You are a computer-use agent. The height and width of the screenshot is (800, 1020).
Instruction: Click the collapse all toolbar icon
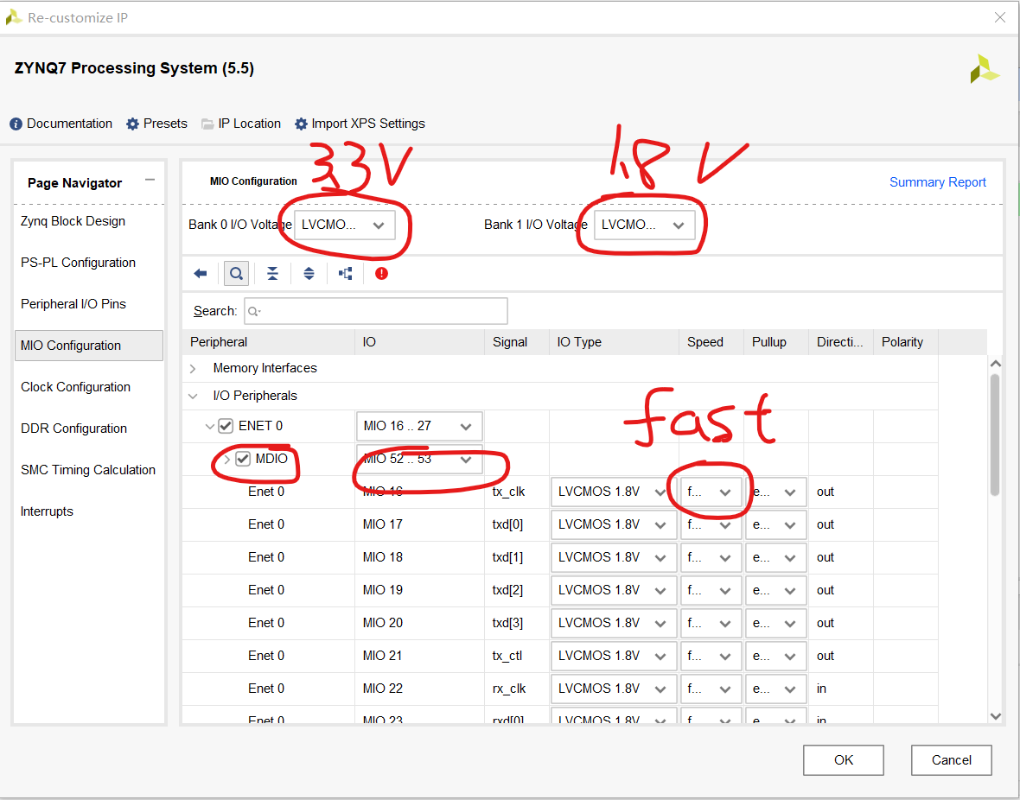pyautogui.click(x=272, y=274)
